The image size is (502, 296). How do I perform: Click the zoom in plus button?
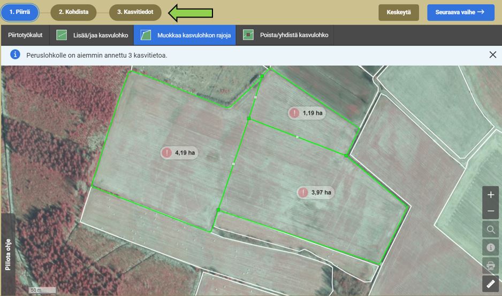491,195
